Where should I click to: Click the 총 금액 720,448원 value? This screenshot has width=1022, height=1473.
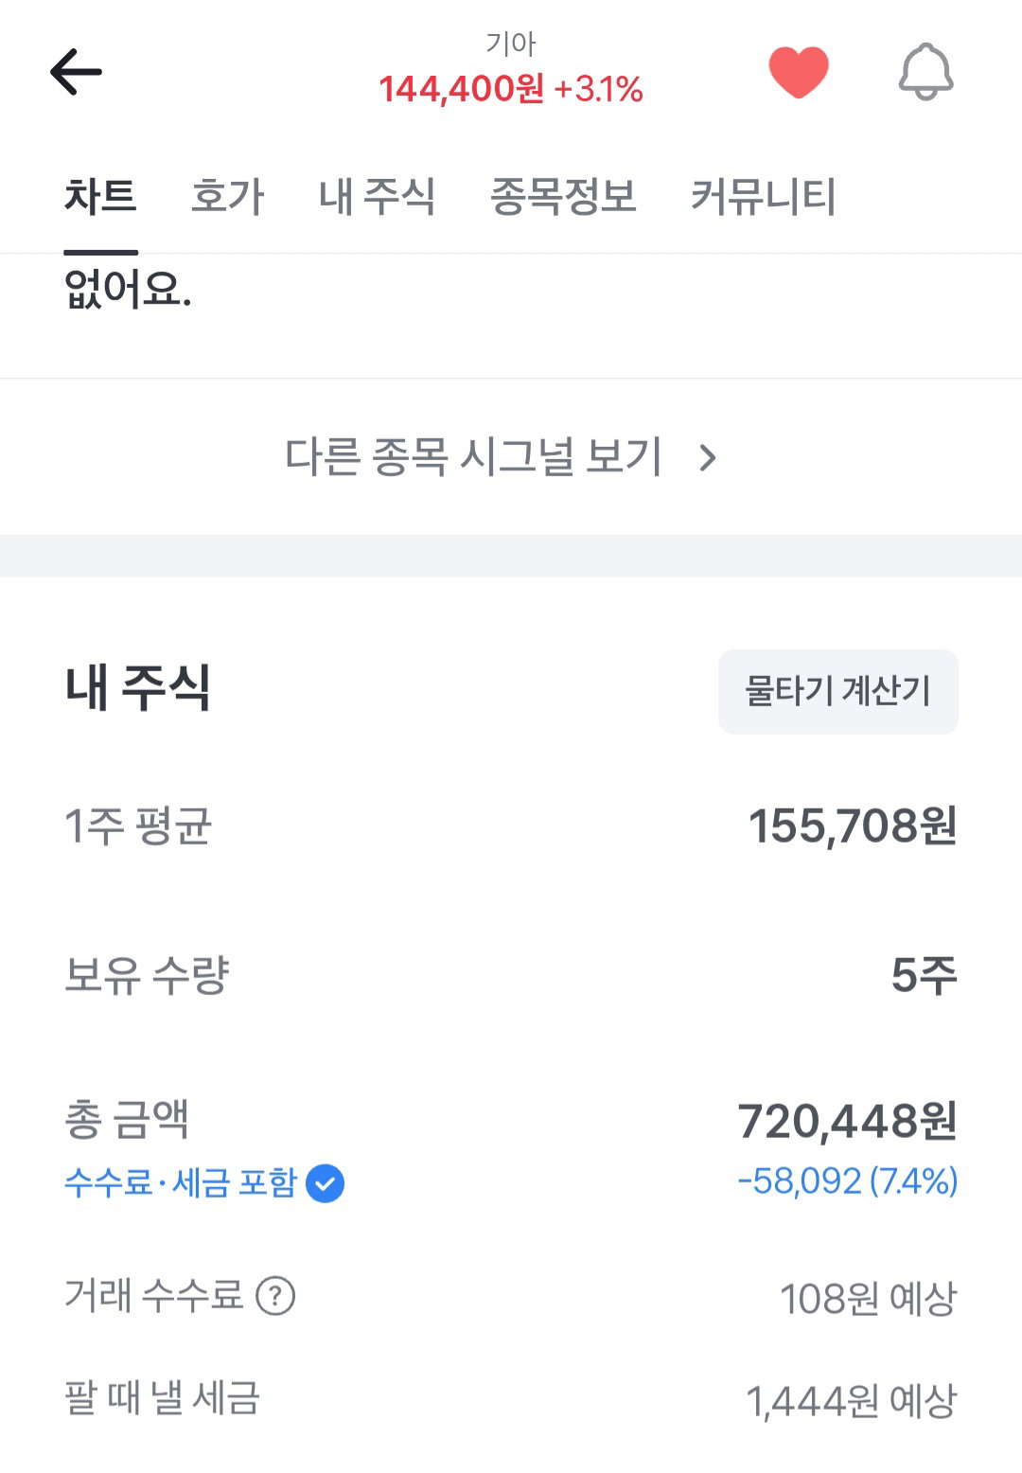click(x=848, y=1121)
